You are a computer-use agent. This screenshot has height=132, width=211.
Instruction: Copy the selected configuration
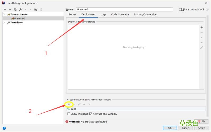[15, 9]
